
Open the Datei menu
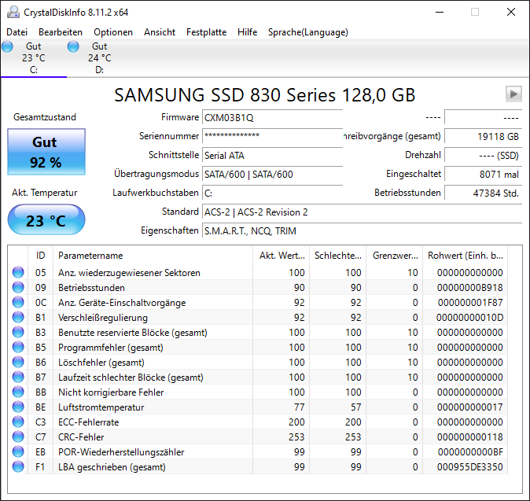click(17, 32)
